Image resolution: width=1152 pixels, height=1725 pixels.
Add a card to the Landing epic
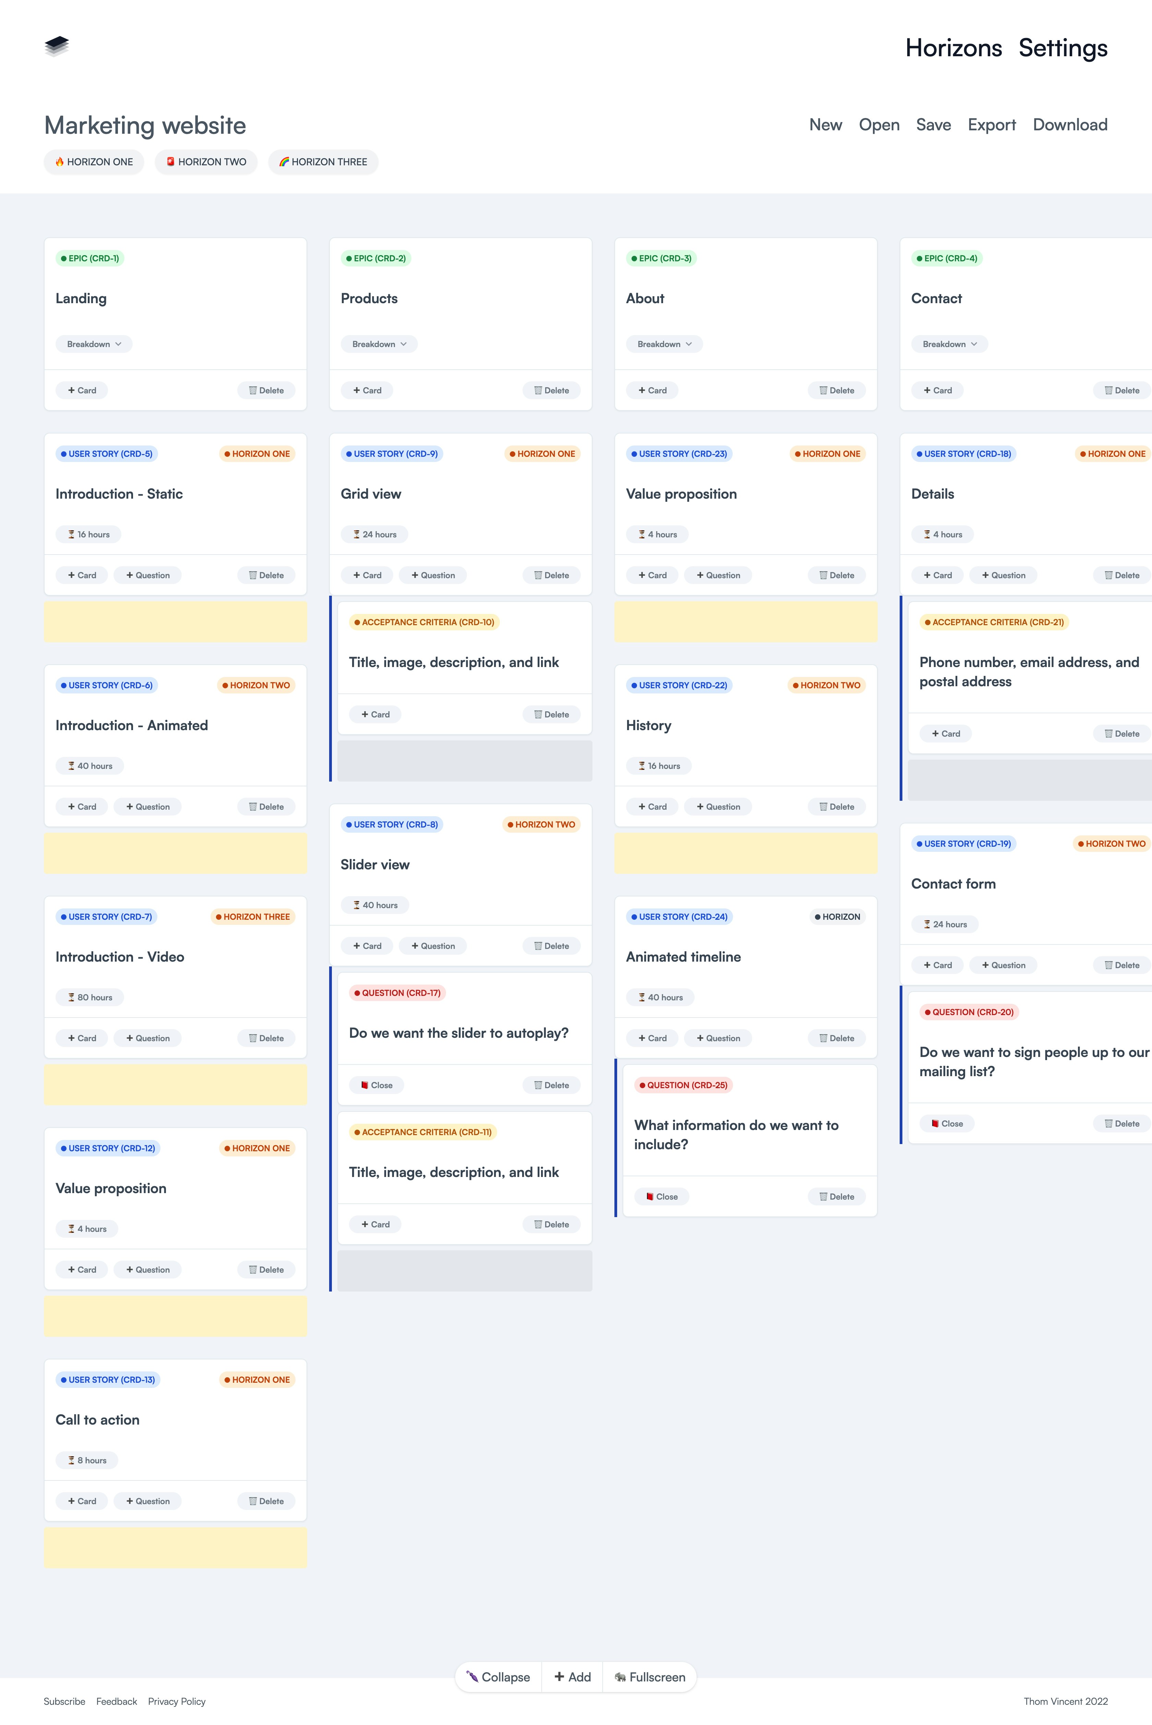pyautogui.click(x=82, y=390)
